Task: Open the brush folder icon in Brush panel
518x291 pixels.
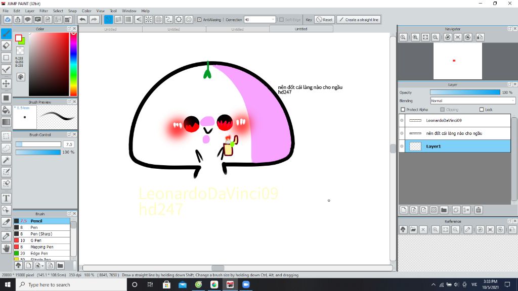Action: [60, 266]
